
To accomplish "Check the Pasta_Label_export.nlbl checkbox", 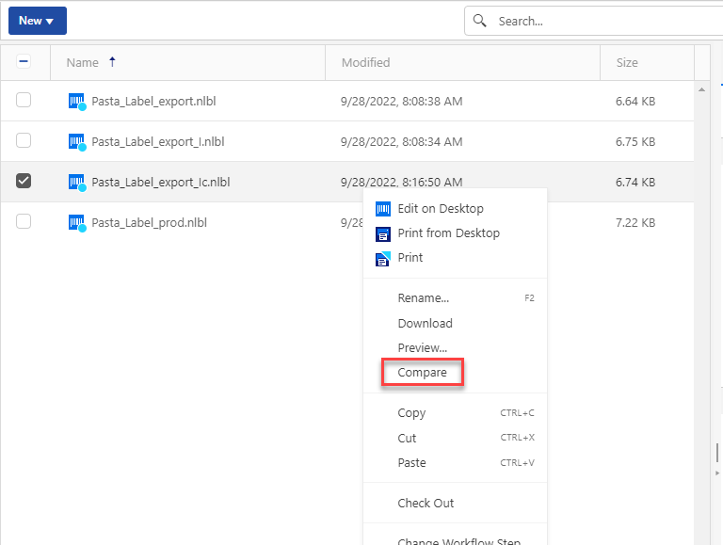I will pyautogui.click(x=24, y=101).
